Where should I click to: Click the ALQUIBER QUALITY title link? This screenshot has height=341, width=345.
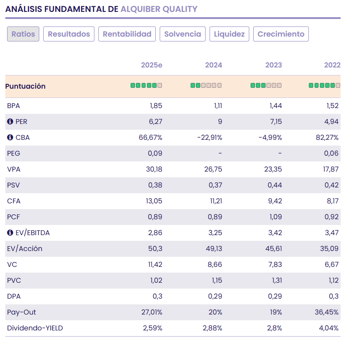pyautogui.click(x=159, y=9)
